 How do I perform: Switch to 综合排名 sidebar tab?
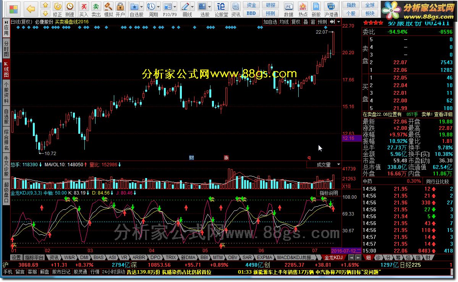coord(6,140)
